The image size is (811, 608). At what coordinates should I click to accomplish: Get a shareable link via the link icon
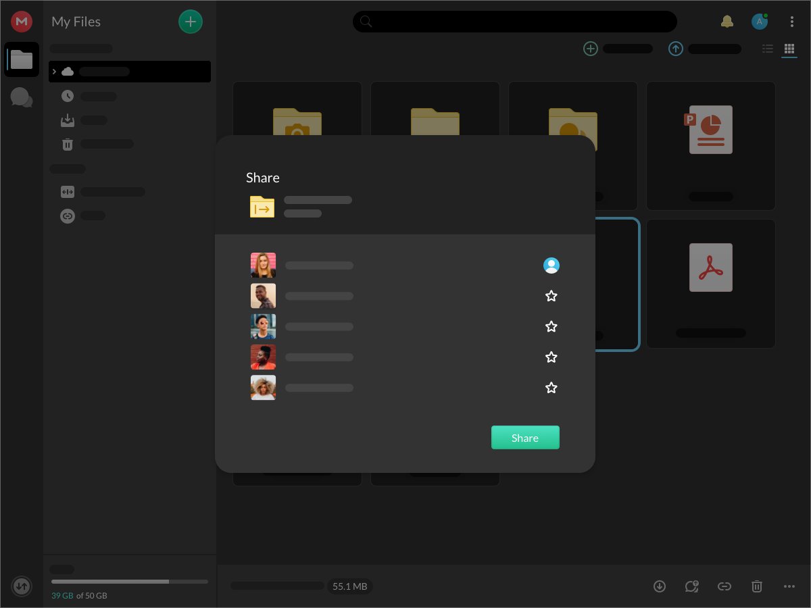(x=724, y=586)
